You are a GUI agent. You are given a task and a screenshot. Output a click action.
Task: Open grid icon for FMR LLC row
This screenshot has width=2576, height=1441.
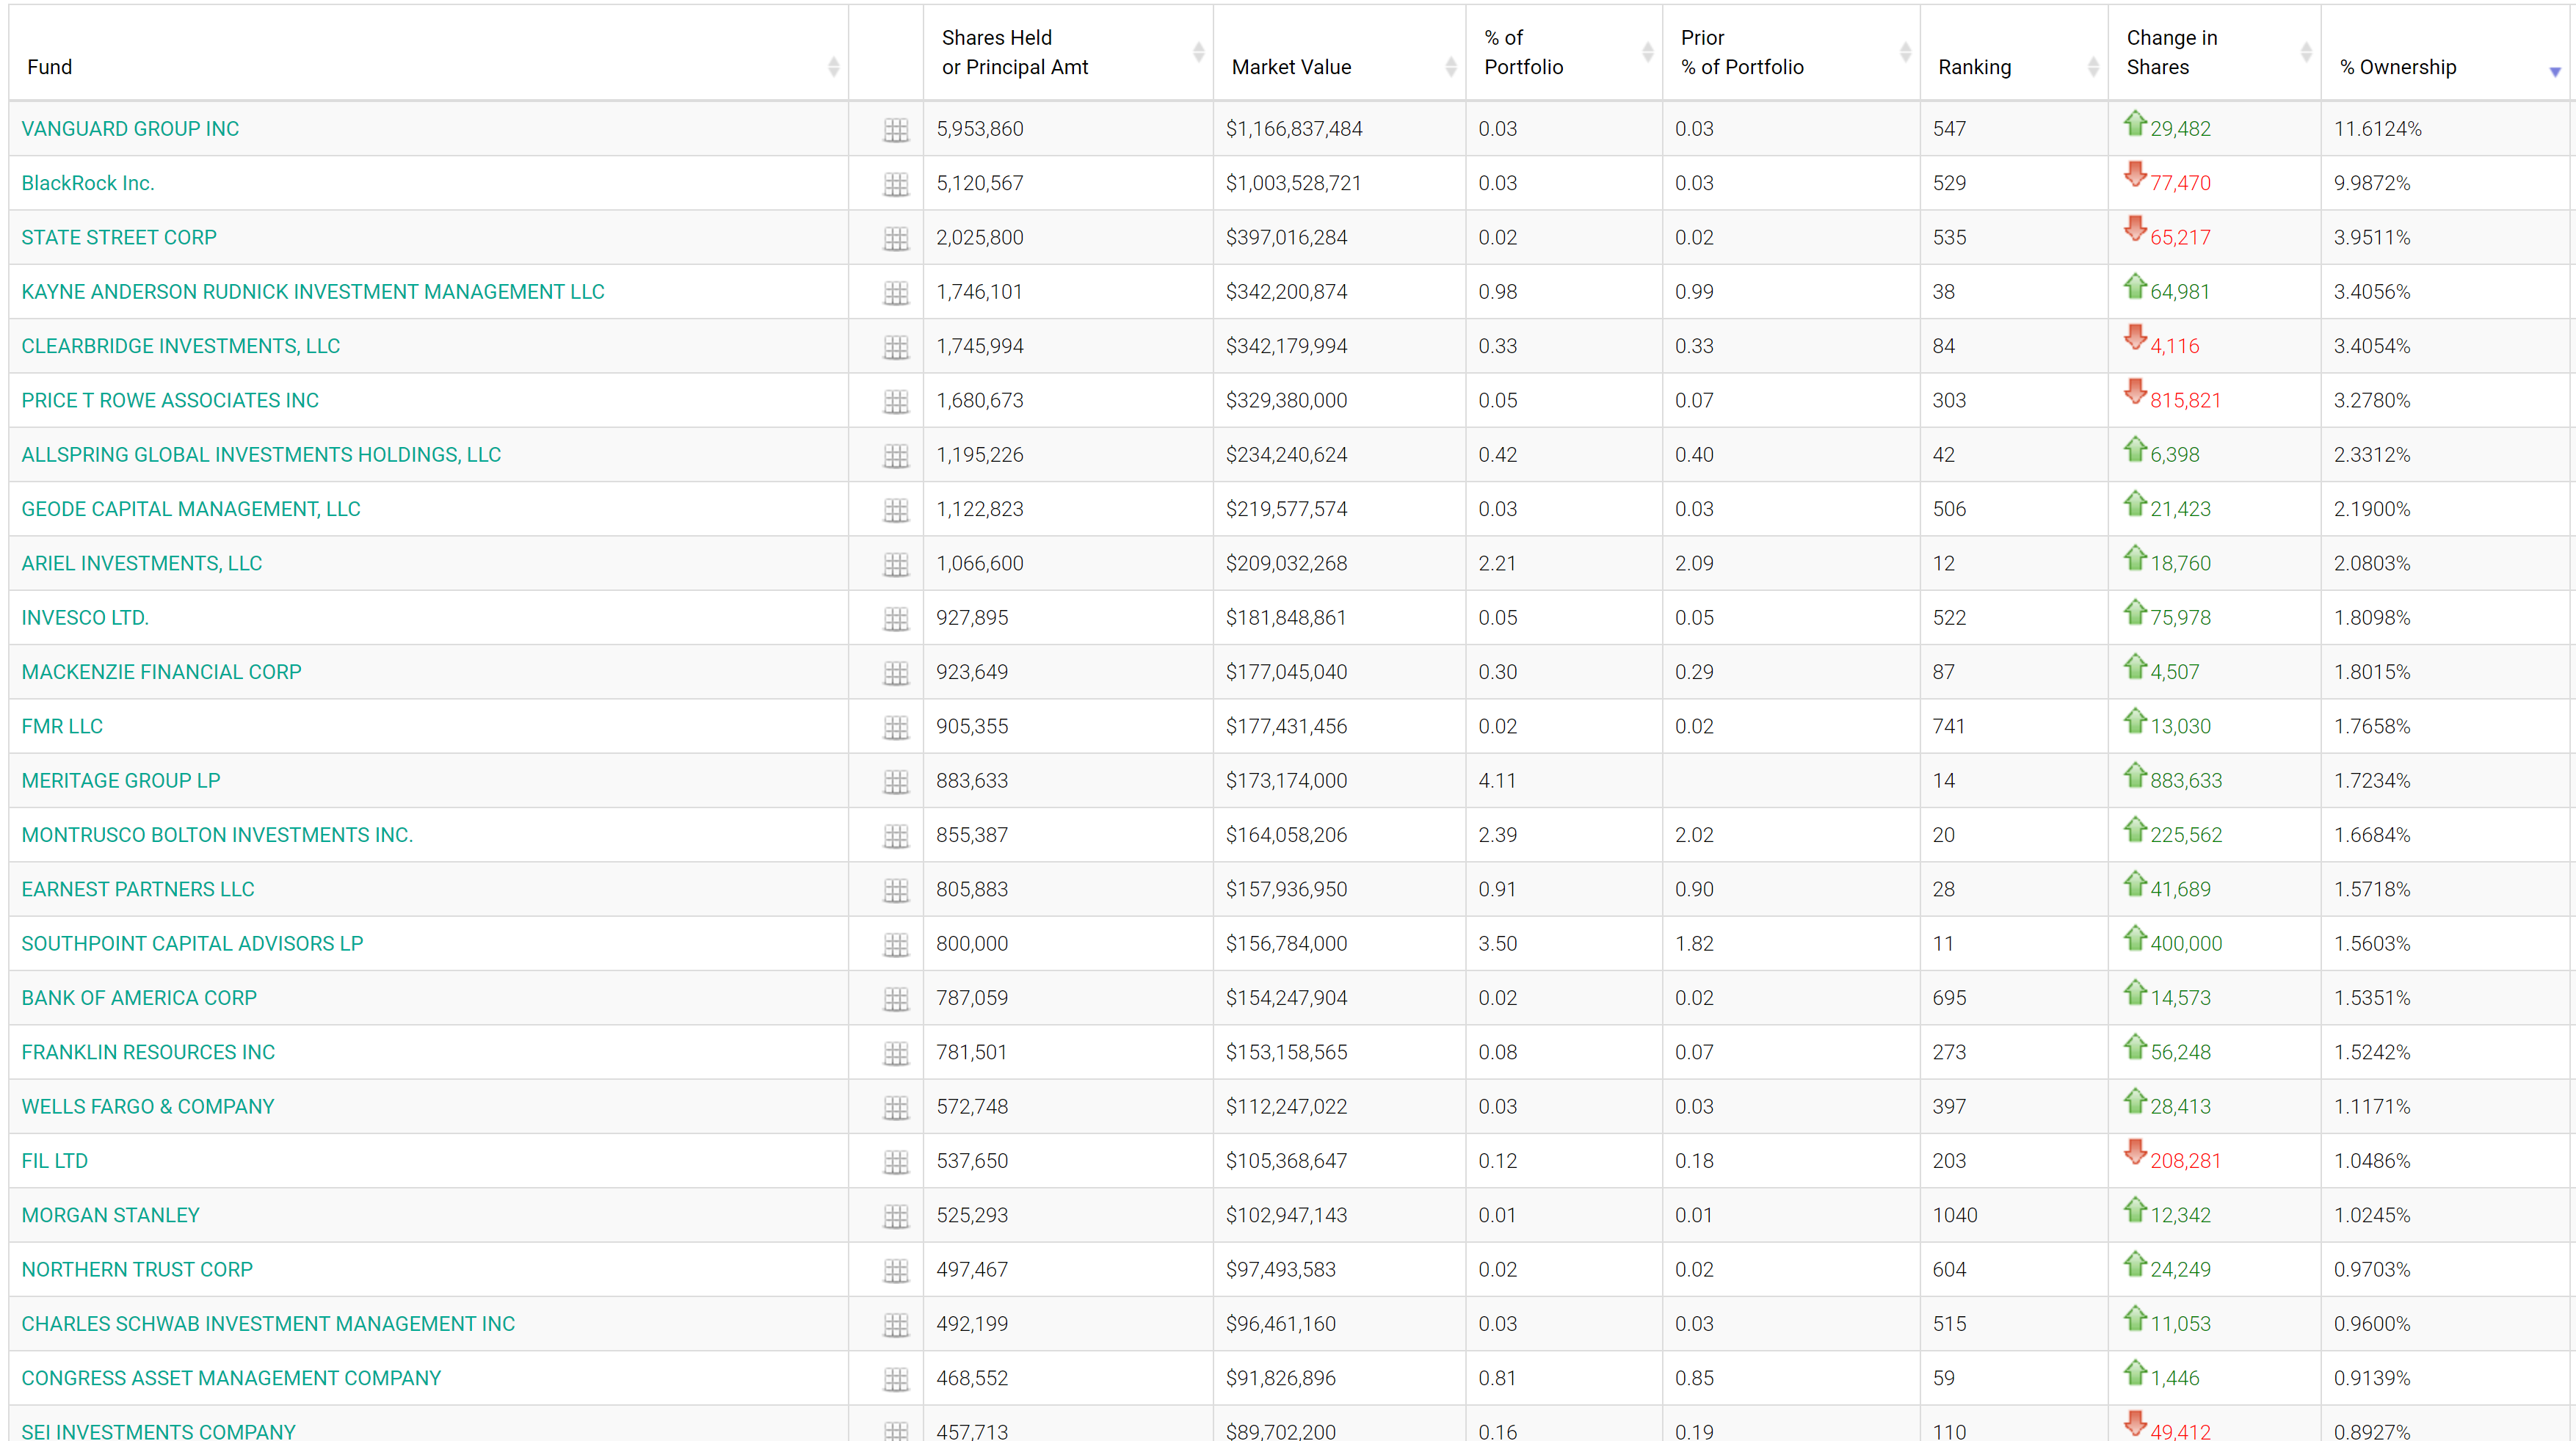[896, 727]
